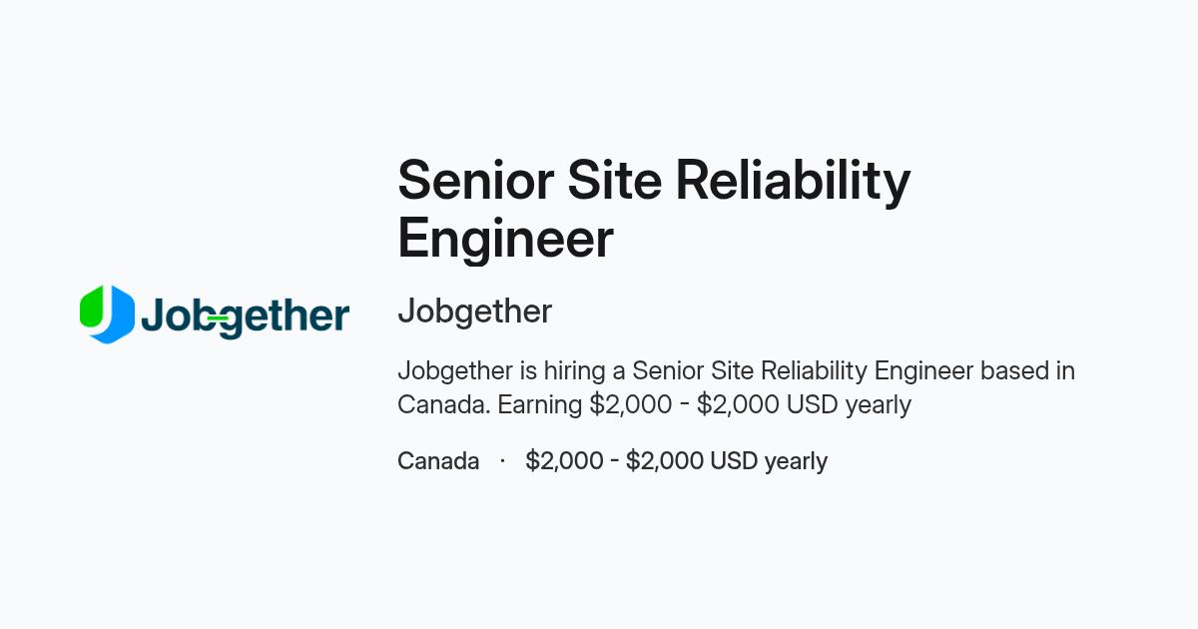The image size is (1198, 629).
Task: Click the word Engineer in the heading
Action: tap(505, 240)
